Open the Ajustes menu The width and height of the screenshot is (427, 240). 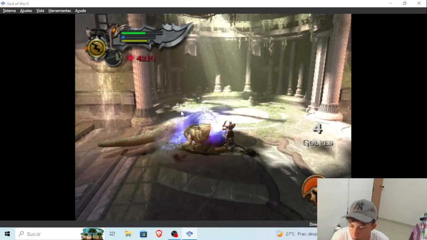pos(26,11)
